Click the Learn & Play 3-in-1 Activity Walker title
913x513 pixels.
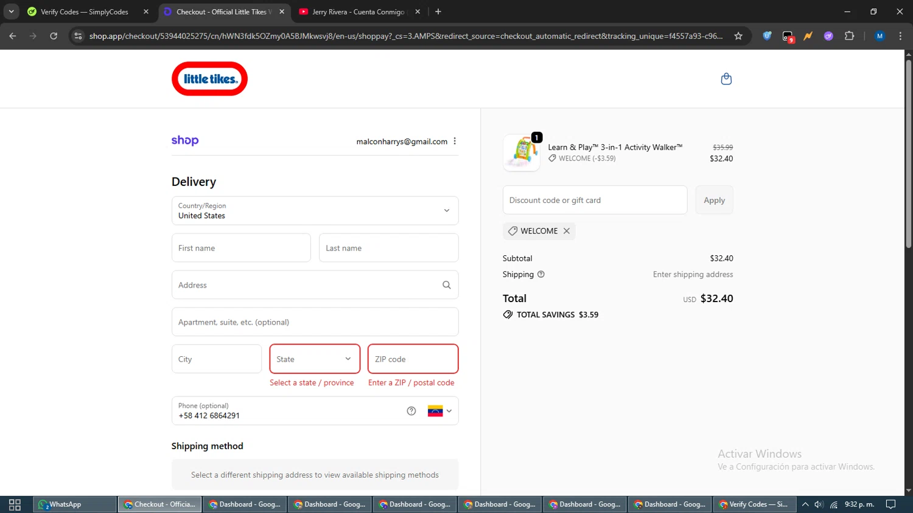coord(615,147)
